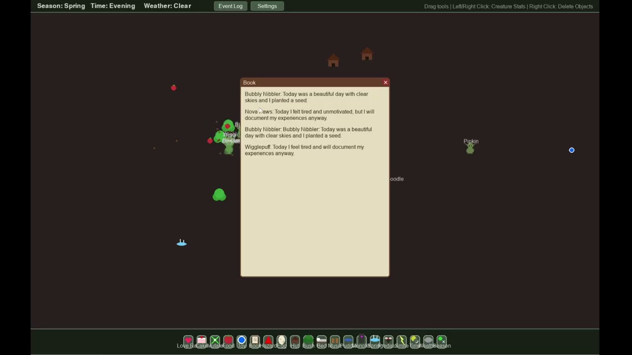Click the right brown hut
This screenshot has height=355, width=632.
pyautogui.click(x=366, y=54)
